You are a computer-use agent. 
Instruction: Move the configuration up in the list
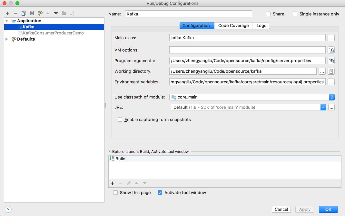(48, 14)
